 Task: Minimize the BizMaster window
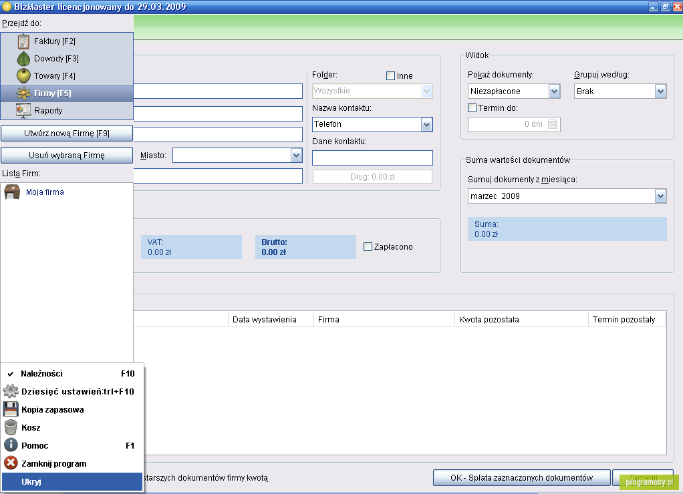pyautogui.click(x=653, y=7)
